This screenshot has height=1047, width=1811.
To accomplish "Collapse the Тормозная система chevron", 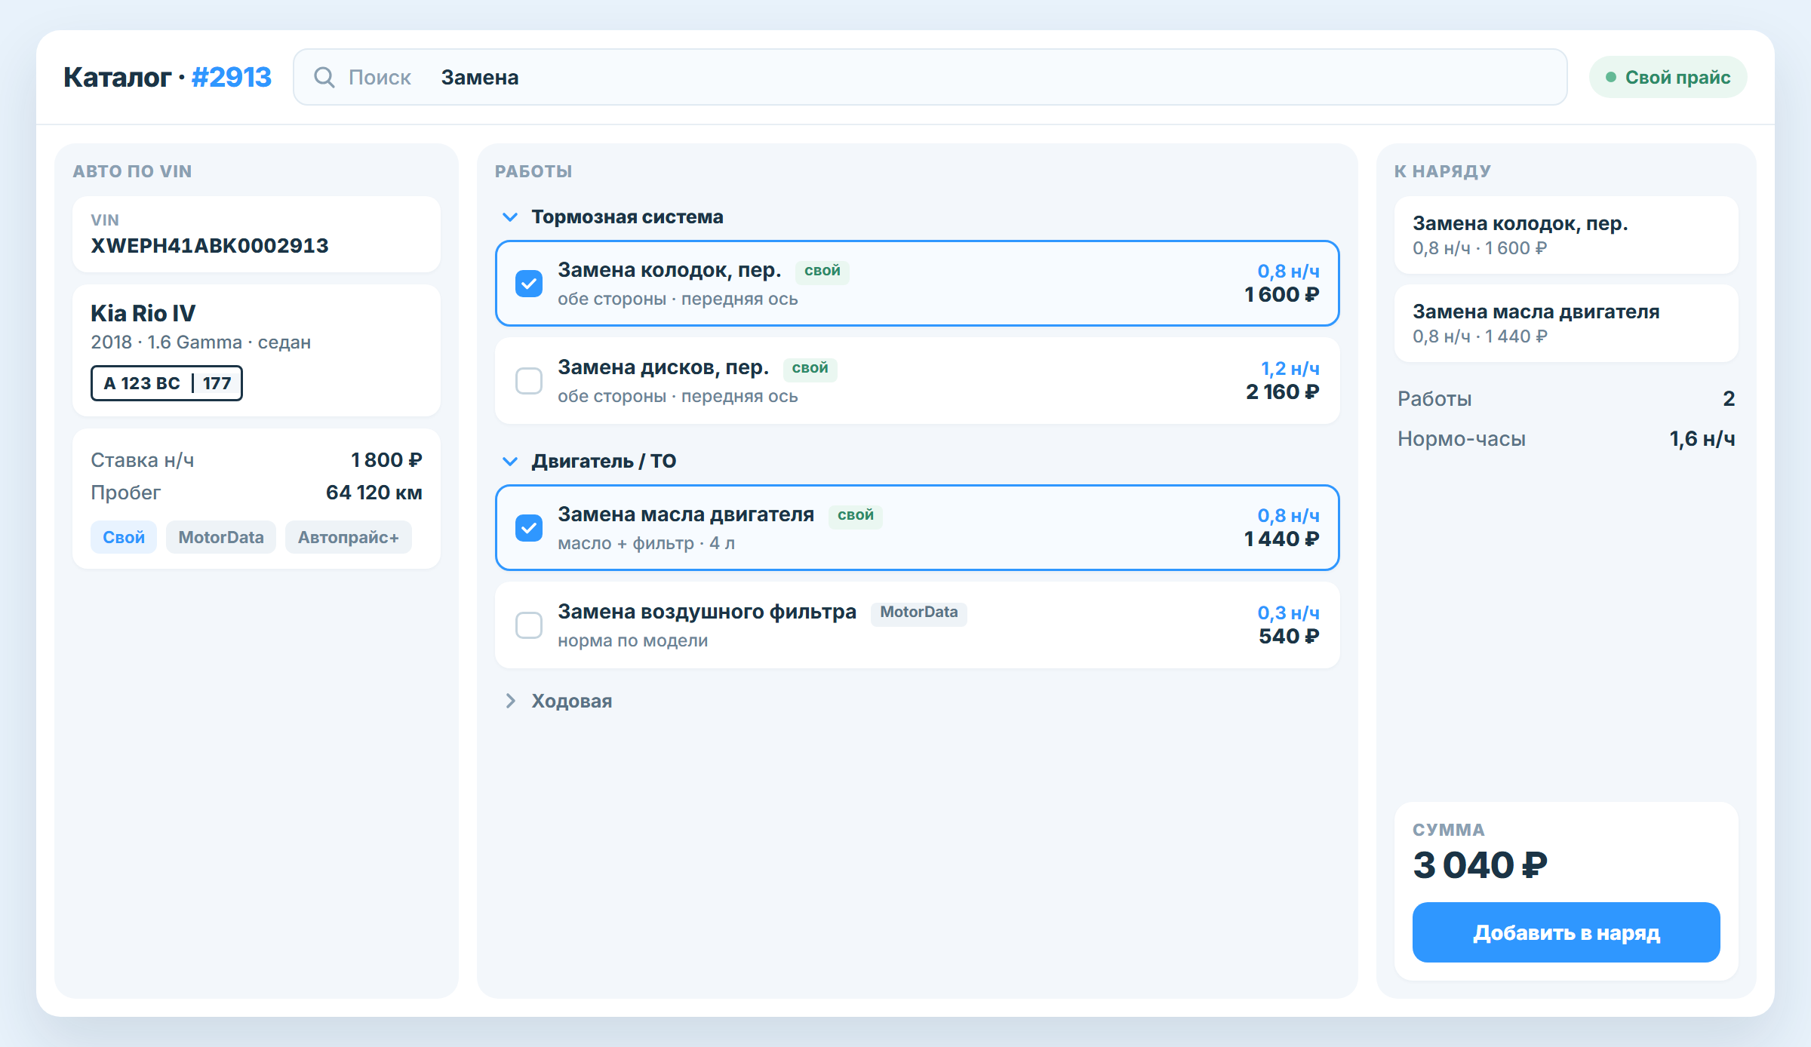I will point(510,217).
